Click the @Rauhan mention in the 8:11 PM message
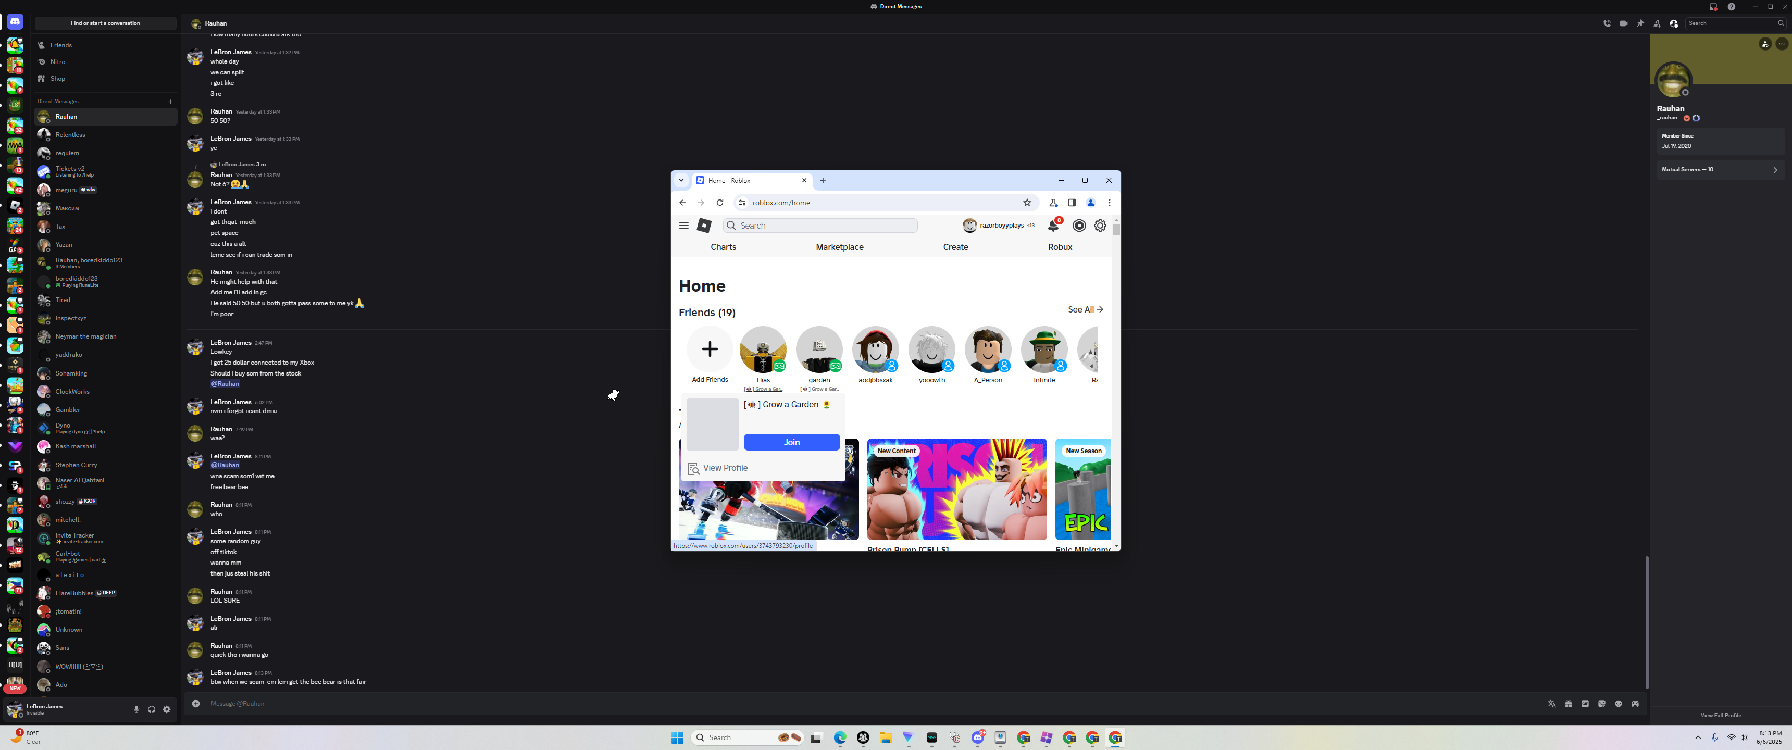 tap(226, 466)
